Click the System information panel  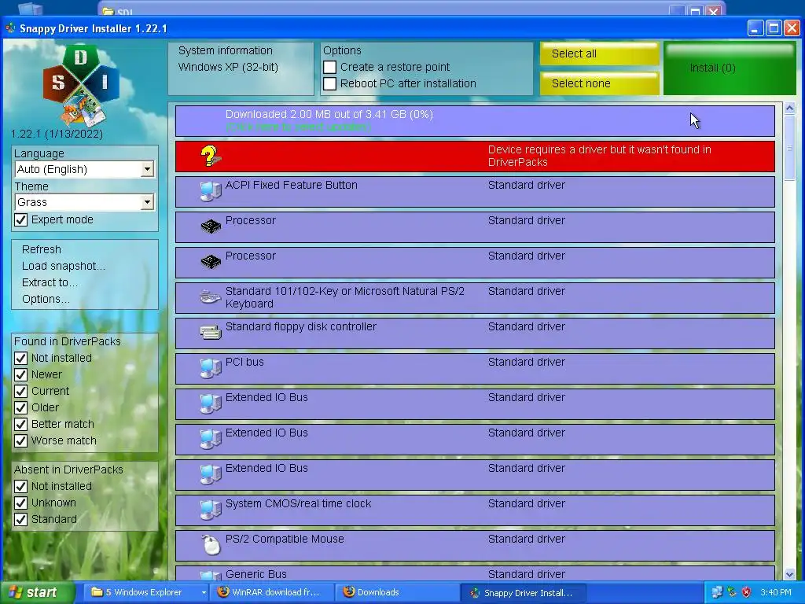(241, 69)
